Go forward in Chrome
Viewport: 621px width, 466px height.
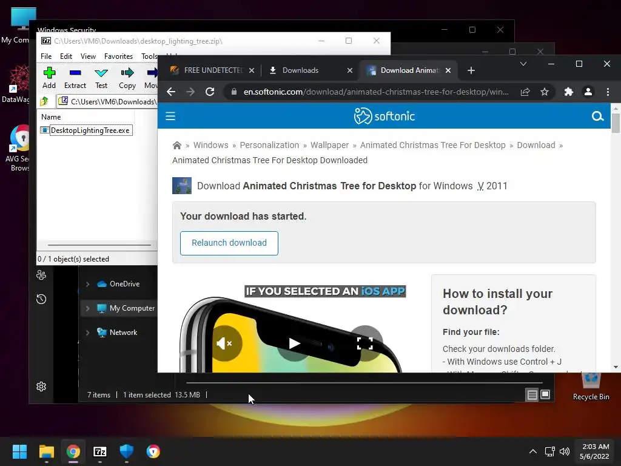(190, 92)
